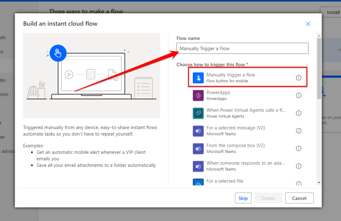Click the laptop flow illustration
Image resolution: width=341 pixels, height=221 pixels.
click(91, 75)
